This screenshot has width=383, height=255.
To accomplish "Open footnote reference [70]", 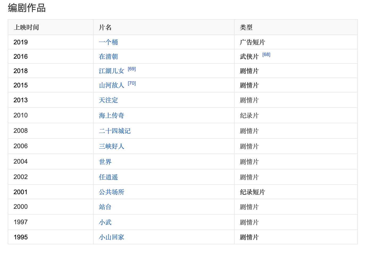I will pos(132,83).
